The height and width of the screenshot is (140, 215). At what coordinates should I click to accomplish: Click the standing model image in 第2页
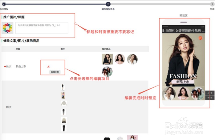click(63, 87)
